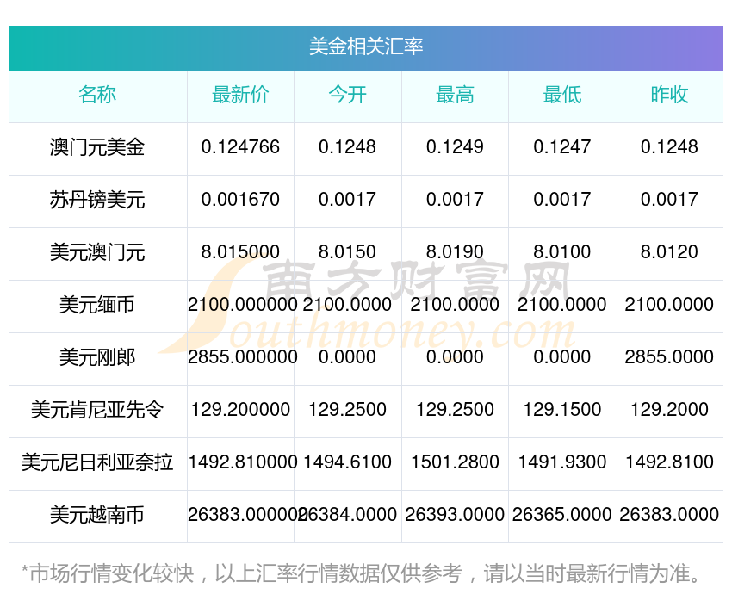Image resolution: width=732 pixels, height=601 pixels.
Task: Select the 名称 column header
Action: [x=97, y=95]
